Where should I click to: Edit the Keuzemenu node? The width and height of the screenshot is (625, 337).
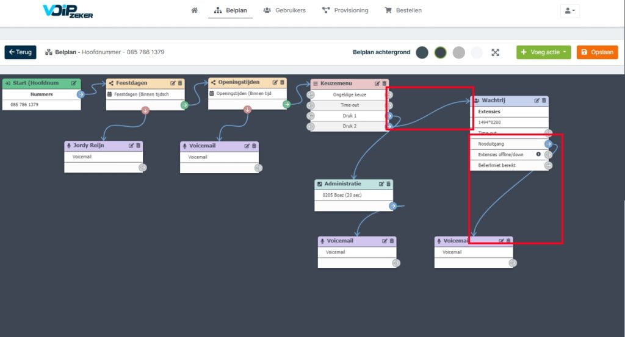click(x=377, y=83)
